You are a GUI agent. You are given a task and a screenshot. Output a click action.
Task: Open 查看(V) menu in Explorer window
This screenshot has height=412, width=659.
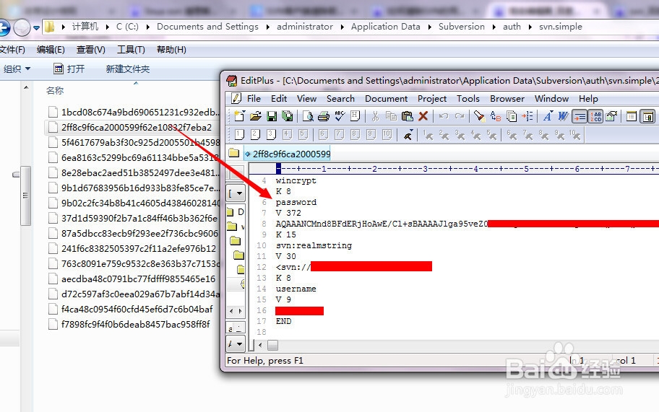[91, 50]
